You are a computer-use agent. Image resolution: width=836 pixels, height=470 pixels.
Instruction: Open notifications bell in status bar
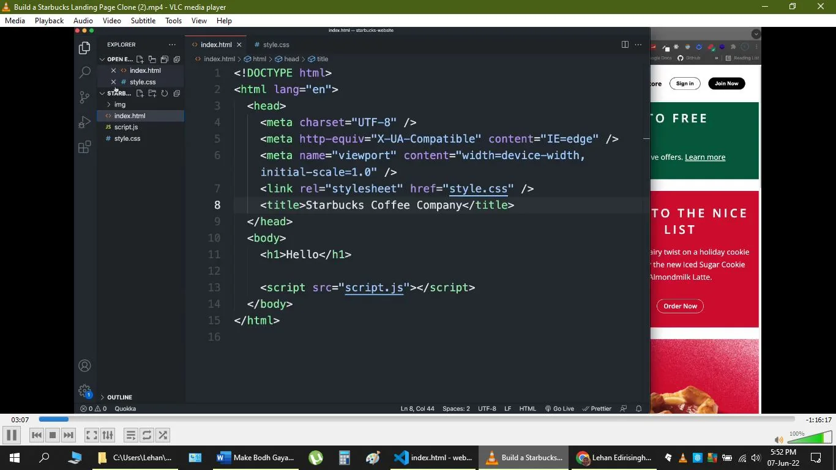pyautogui.click(x=638, y=409)
